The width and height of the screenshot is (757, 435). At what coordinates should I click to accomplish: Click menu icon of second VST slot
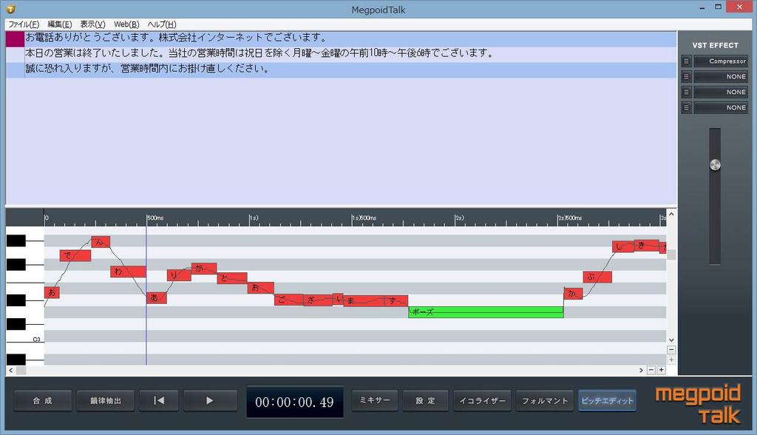point(686,77)
